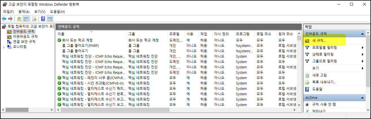Click rules list horizontal scrollbar right arrow
This screenshot has width=371, height=119.
click(294, 110)
